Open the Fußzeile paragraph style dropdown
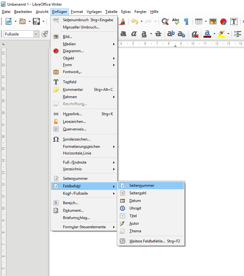The image size is (244, 276). (36, 34)
